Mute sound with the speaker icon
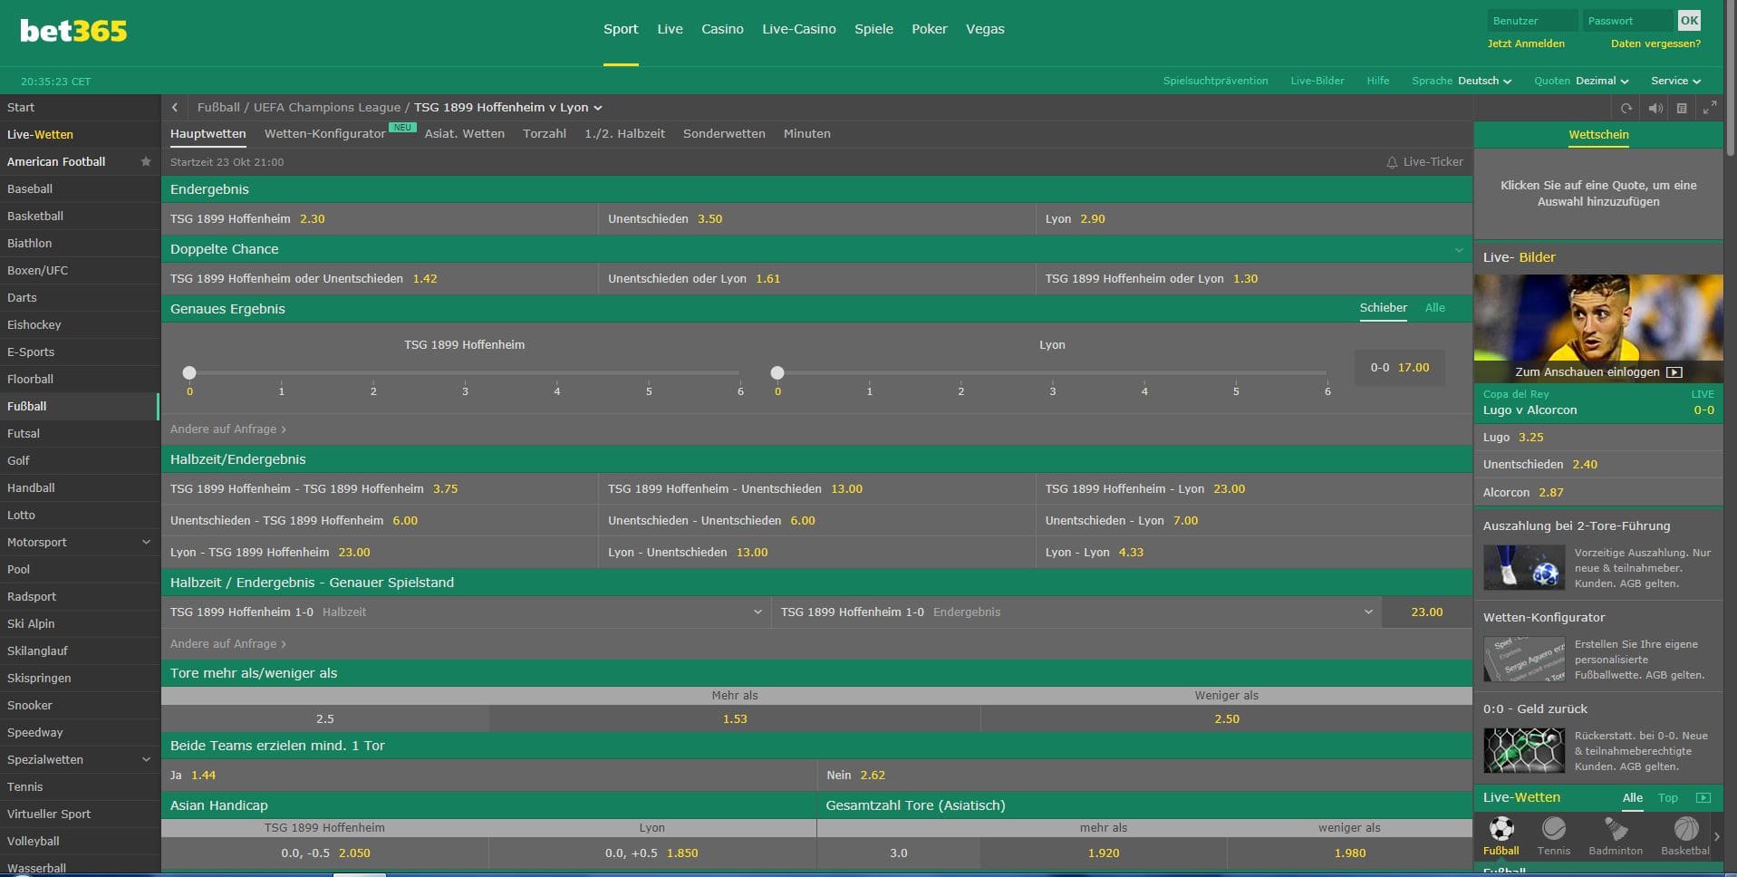 coord(1655,108)
